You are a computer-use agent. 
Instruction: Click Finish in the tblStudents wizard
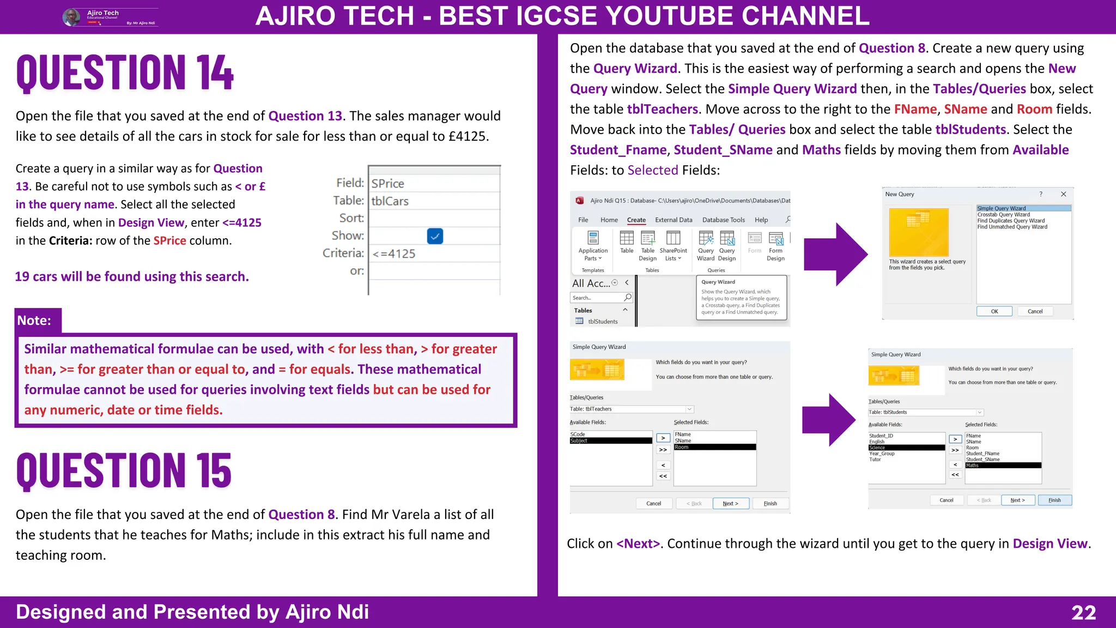tap(1054, 500)
